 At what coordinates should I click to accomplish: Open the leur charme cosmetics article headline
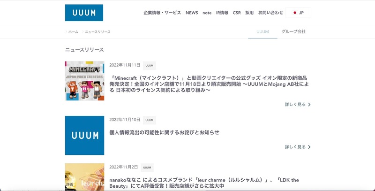point(204,183)
